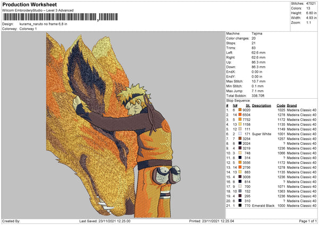319x225 pixels.
Task: Click the St. column header
Action: click(x=248, y=106)
